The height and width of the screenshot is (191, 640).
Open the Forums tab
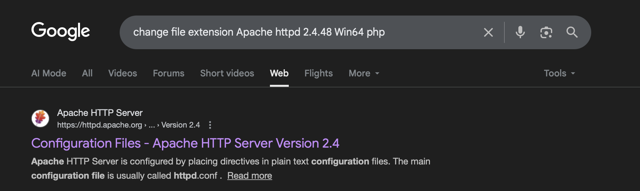coord(168,73)
